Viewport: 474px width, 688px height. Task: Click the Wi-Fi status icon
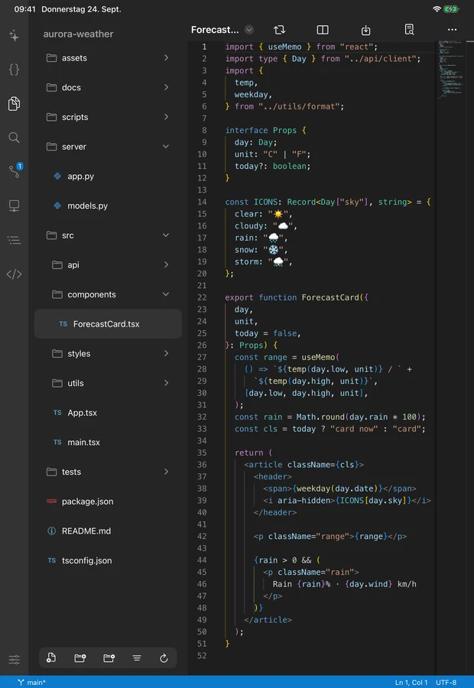point(437,8)
